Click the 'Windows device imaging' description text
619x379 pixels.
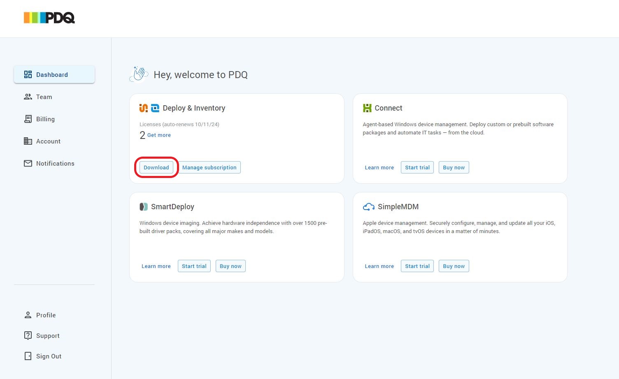[233, 227]
